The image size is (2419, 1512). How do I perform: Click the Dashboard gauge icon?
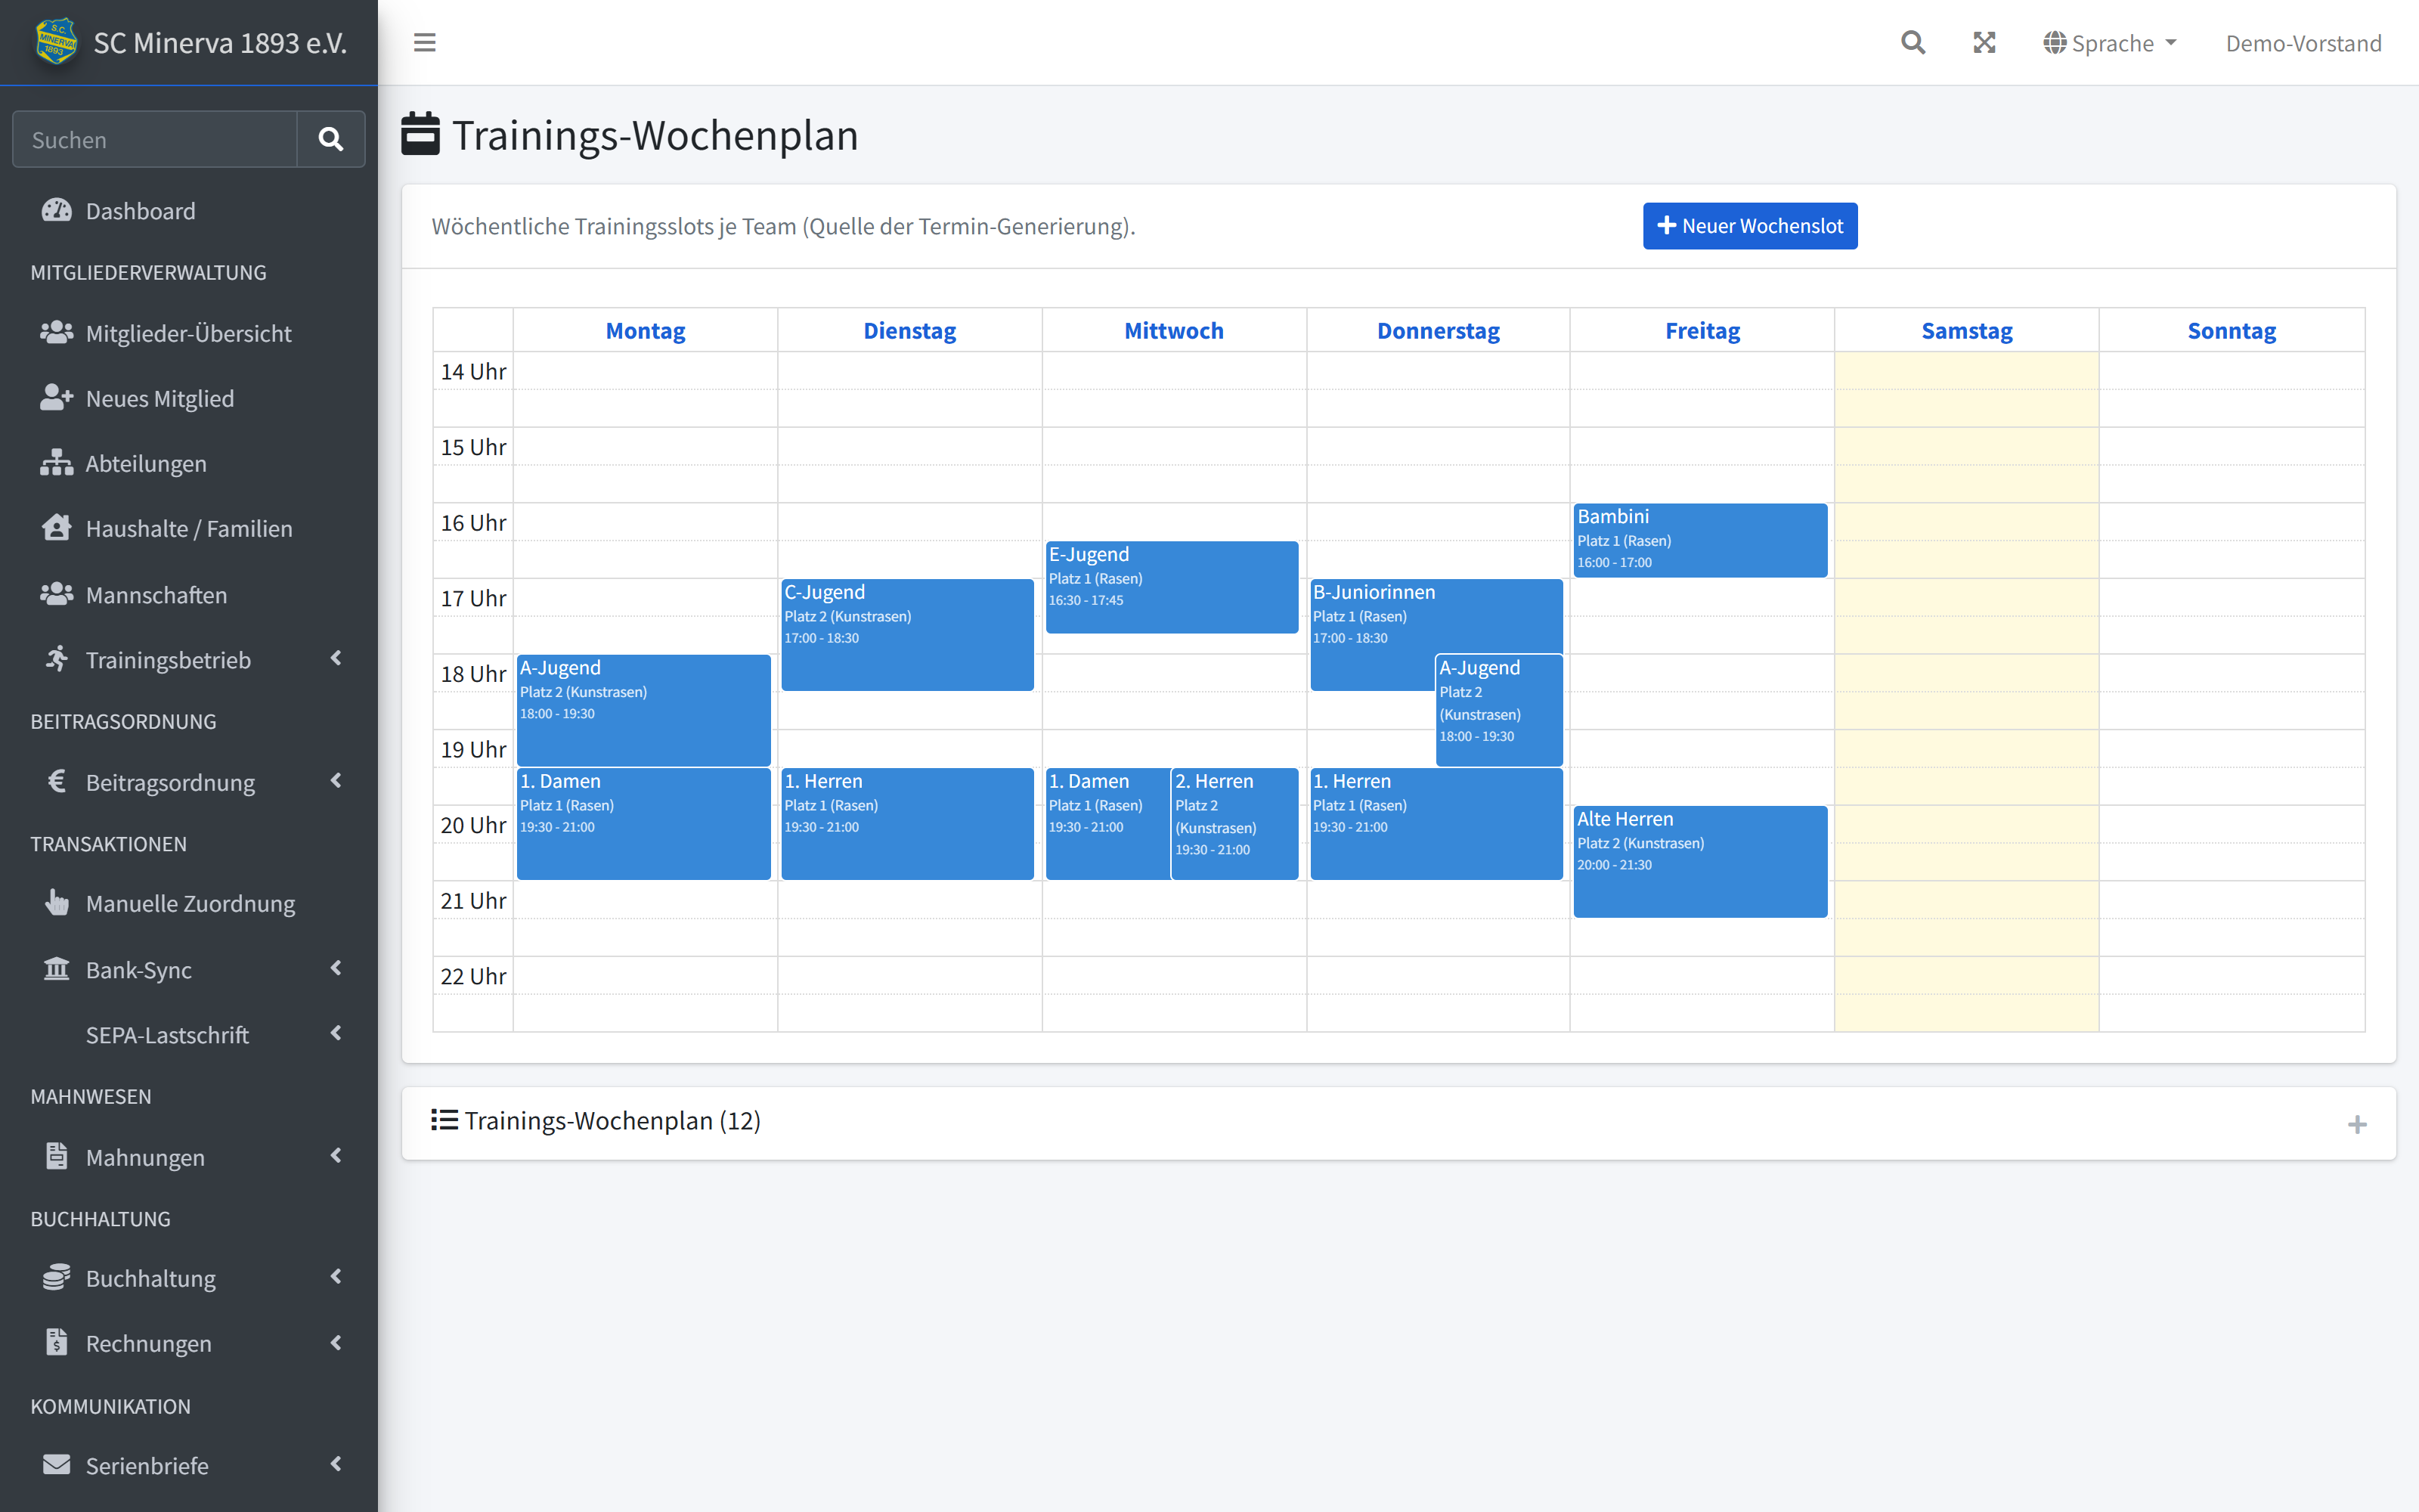(x=57, y=210)
